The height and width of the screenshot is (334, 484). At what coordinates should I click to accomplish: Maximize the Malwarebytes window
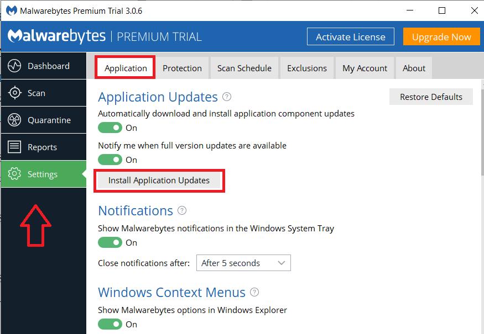(x=442, y=10)
